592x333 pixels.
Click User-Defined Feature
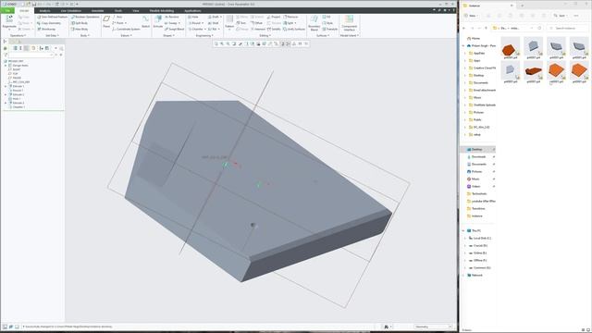click(x=53, y=17)
